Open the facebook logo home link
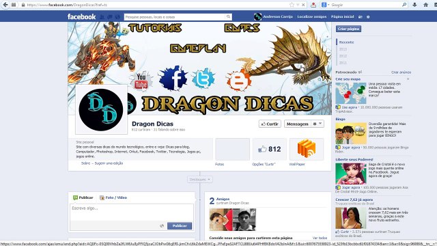The width and height of the screenshot is (437, 246). pos(81,16)
